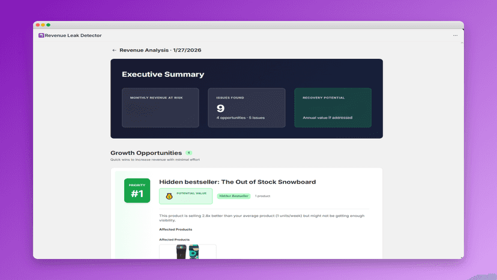
Task: Click the 'Executive Summary' heading
Action: tap(163, 75)
